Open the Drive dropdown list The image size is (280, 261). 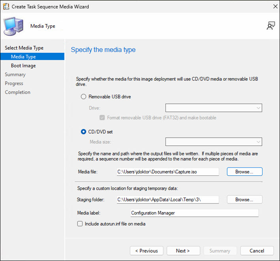click(214, 108)
